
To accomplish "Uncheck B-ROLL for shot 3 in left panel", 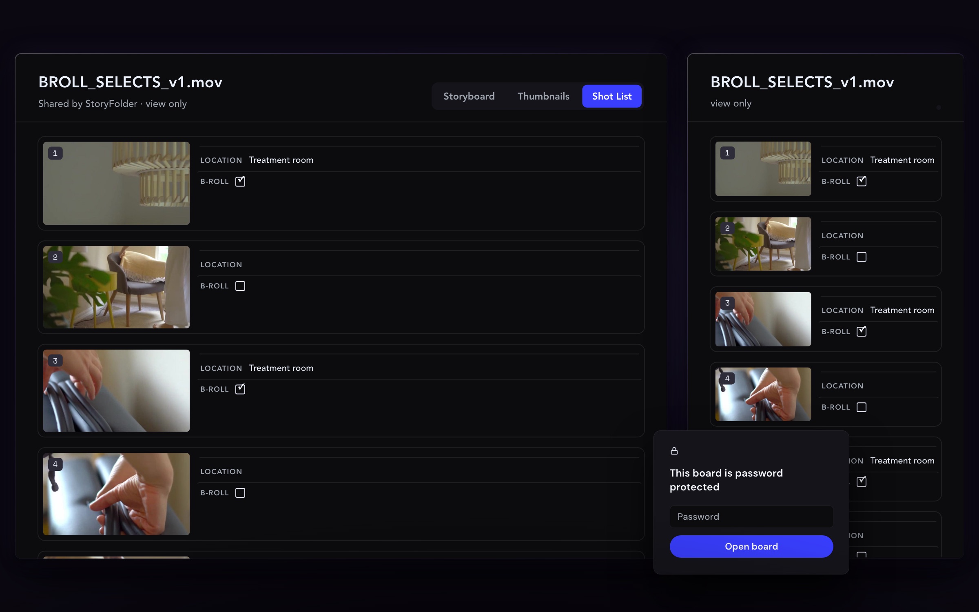I will tap(240, 389).
